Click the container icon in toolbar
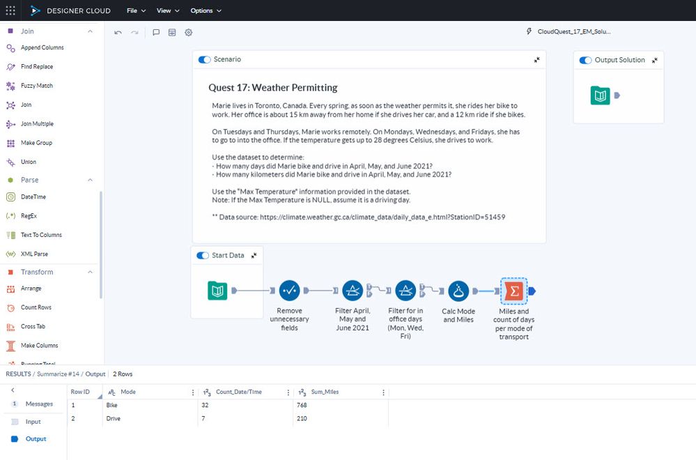 pos(172,33)
